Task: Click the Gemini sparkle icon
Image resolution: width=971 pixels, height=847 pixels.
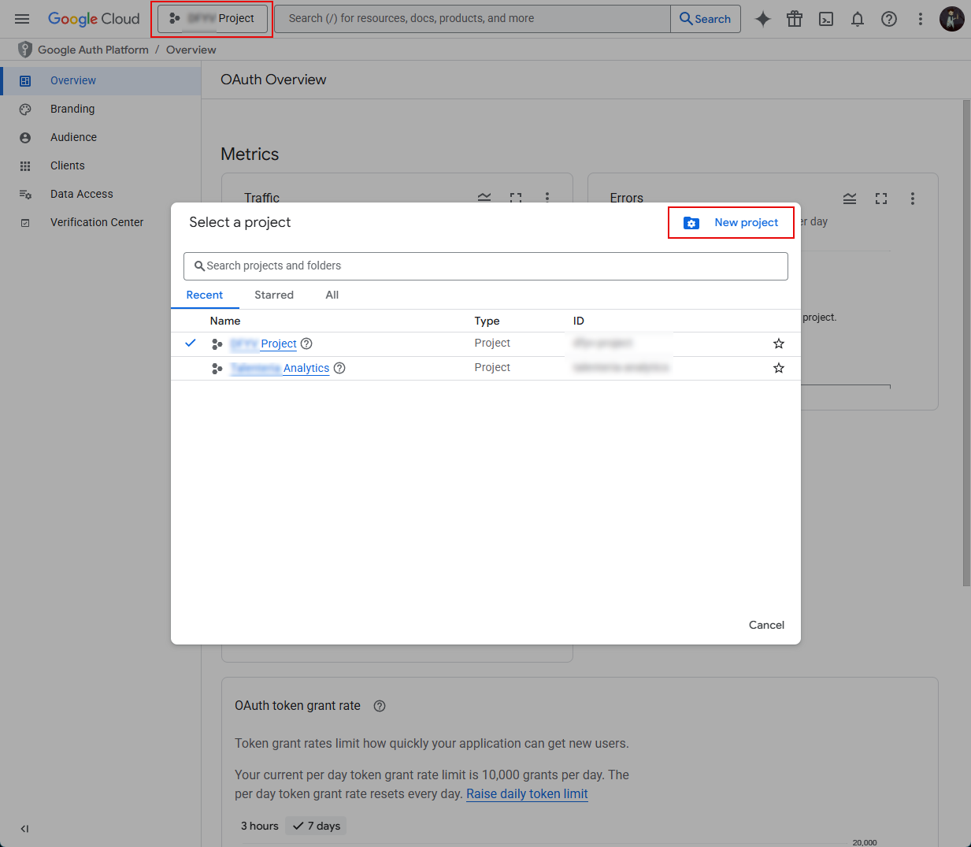Action: (x=762, y=19)
